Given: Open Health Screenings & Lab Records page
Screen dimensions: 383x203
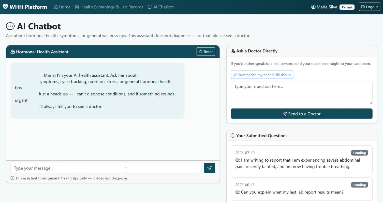Looking at the screenshot, I should point(109,7).
